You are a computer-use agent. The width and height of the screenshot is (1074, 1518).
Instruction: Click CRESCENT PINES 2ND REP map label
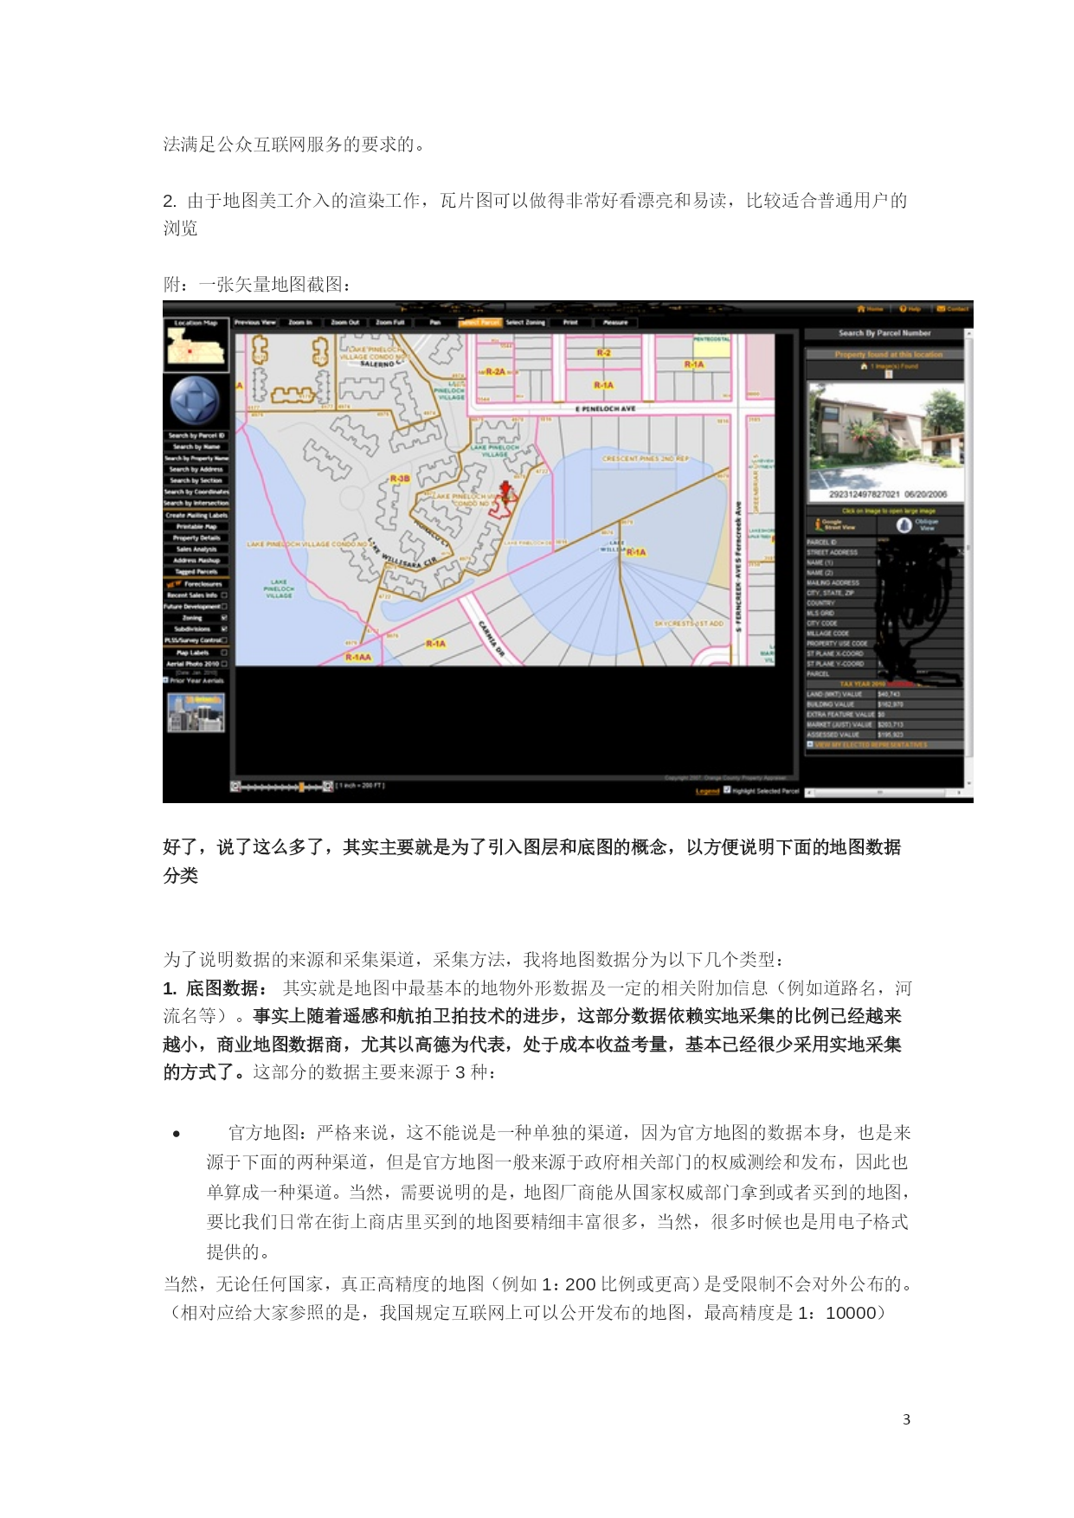click(645, 459)
